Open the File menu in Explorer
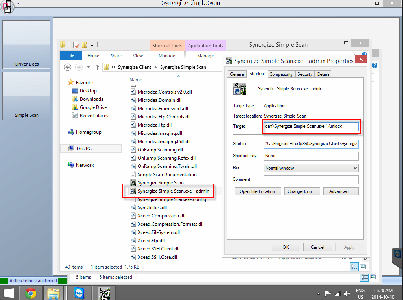 pyautogui.click(x=71, y=55)
